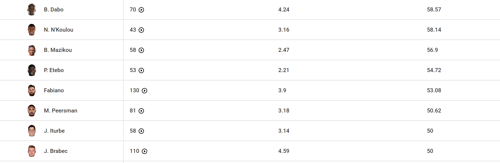This screenshot has height=163, width=500.
Task: Click the 58.57 value in Dabo row
Action: coord(434,10)
